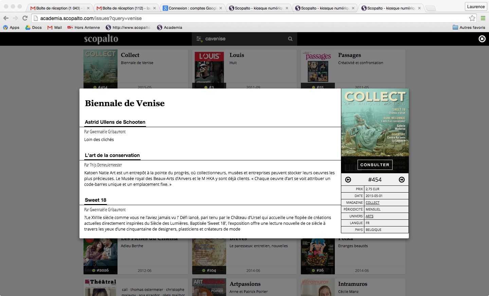
Task: Switch to Boîte de réception (1 043) tab
Action: pos(58,8)
